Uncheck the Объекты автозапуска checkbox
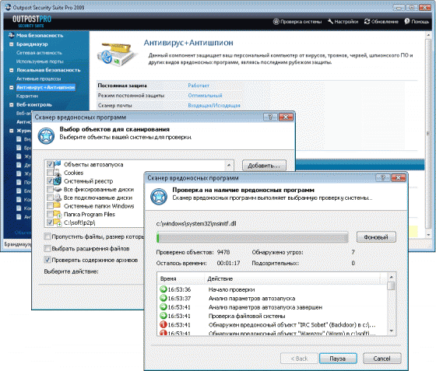This screenshot has width=436, height=371. (x=50, y=164)
